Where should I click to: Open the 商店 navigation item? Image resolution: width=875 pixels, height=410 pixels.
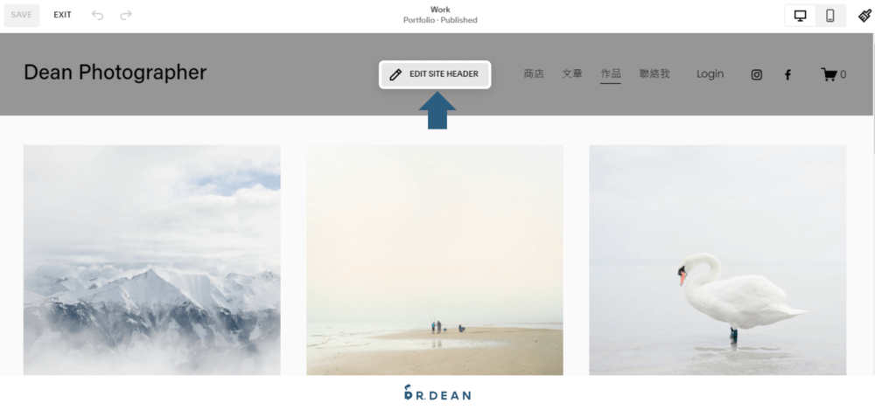point(534,73)
